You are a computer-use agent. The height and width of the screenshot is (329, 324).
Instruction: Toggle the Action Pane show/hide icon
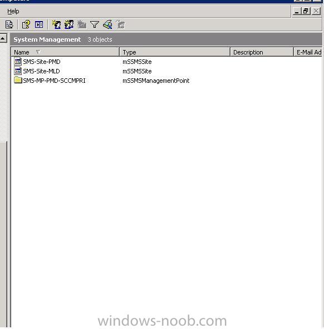(39, 24)
